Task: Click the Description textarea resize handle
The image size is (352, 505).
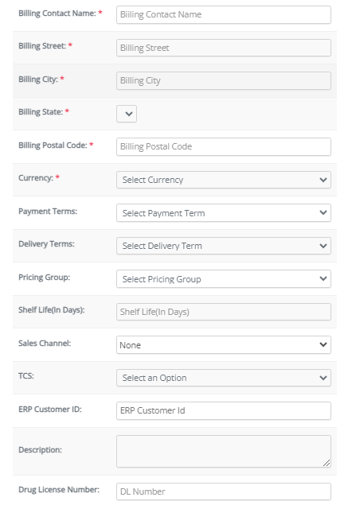Action: point(327,463)
